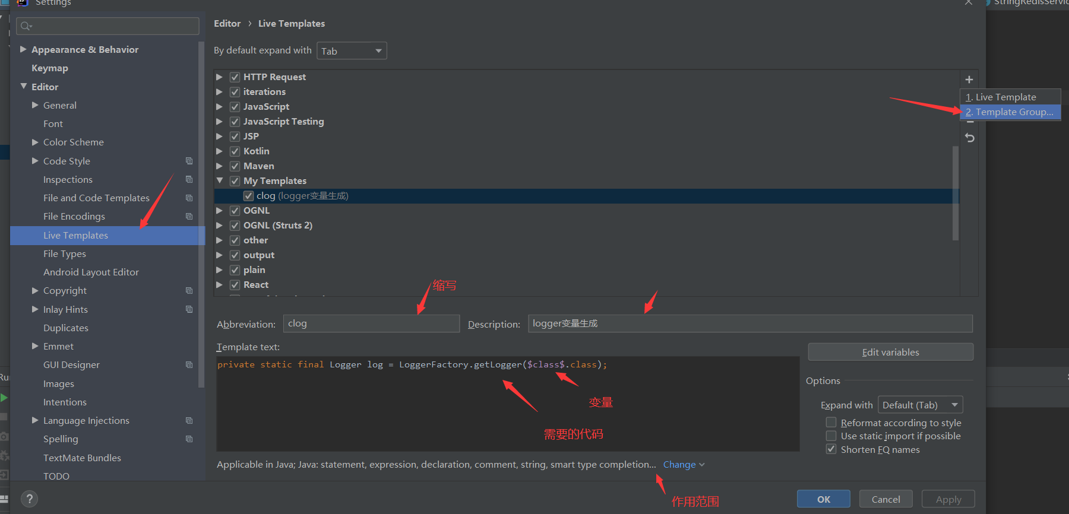Click the copy icon beside File Encodings

[189, 217]
